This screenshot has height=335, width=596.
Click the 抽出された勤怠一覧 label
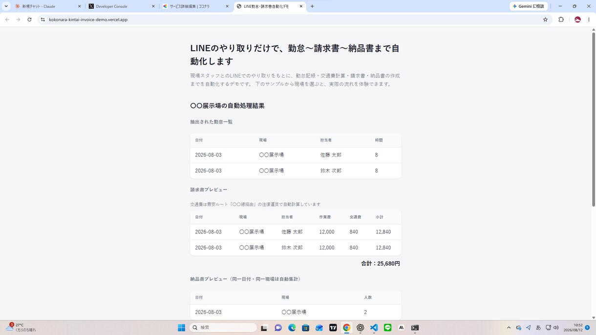(211, 122)
